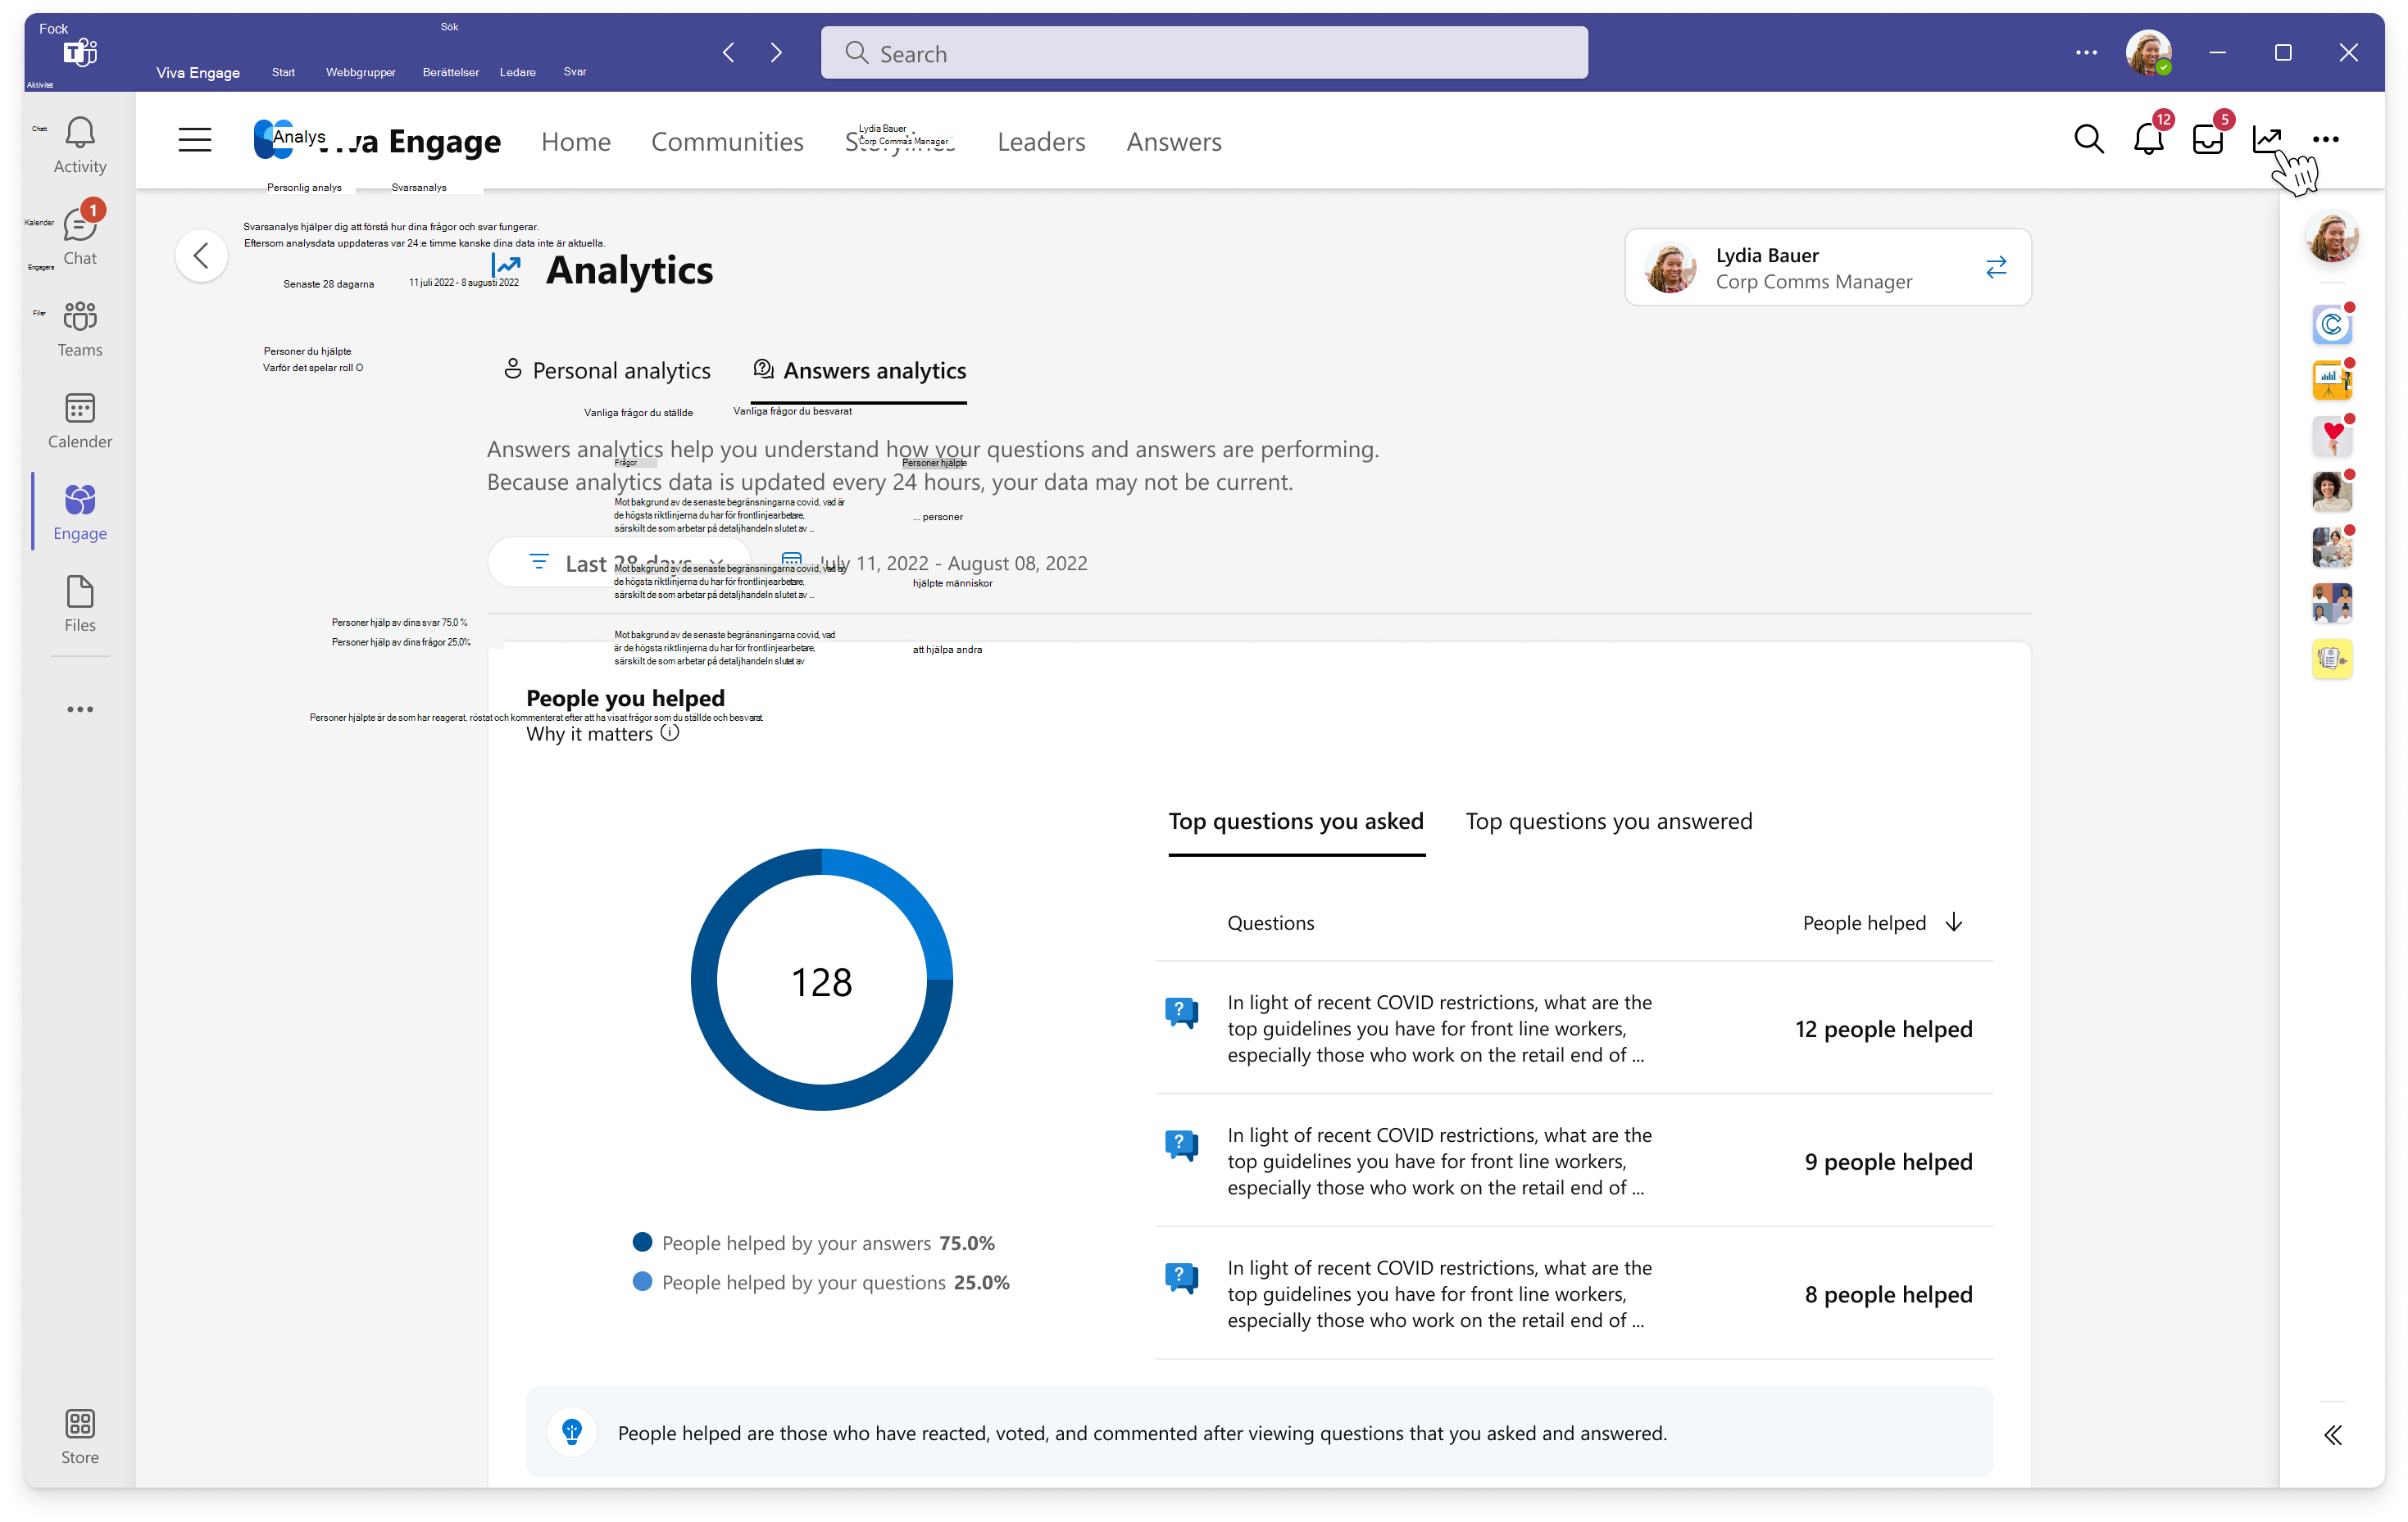2408x1522 pixels.
Task: Click the Communities navigation icon
Action: tap(726, 140)
